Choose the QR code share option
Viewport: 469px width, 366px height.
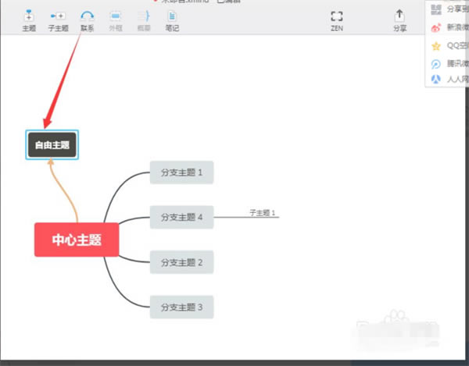tap(447, 10)
